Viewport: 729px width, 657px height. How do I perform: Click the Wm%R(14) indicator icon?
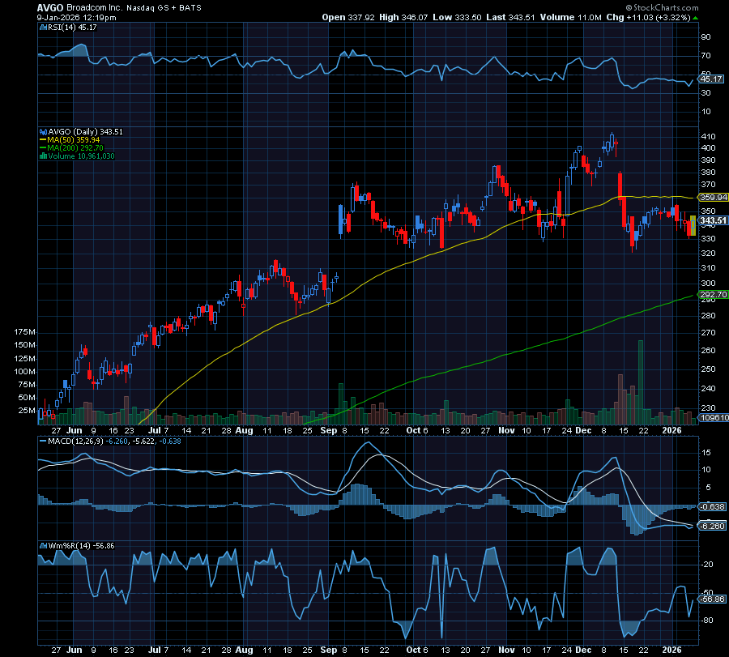[41, 545]
